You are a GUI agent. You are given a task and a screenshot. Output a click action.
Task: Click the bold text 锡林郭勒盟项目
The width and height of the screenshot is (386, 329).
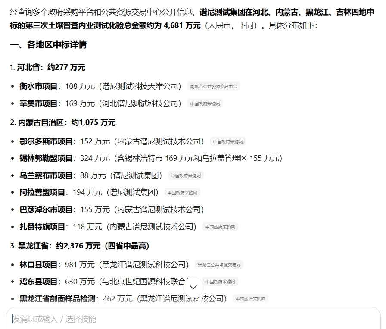pyautogui.click(x=46, y=158)
